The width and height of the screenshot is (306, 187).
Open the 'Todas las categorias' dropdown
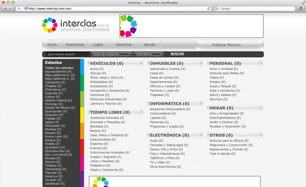coord(111,54)
